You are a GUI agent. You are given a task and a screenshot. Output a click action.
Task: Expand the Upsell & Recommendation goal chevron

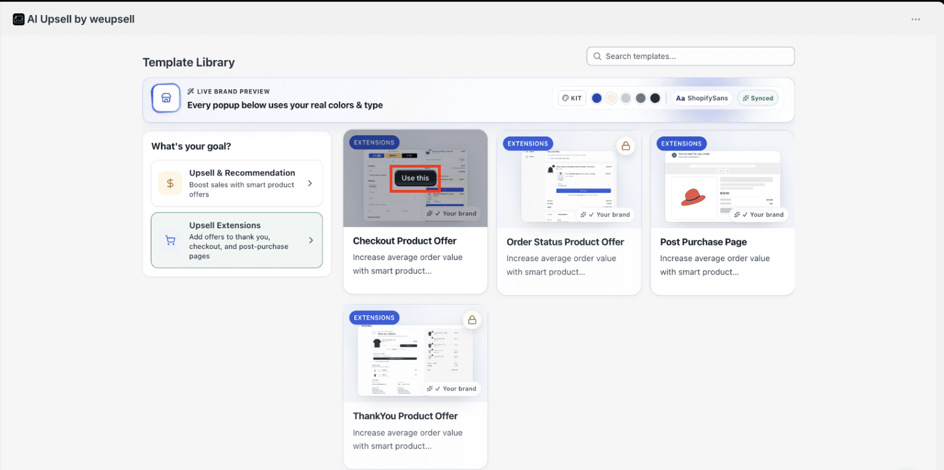click(x=310, y=183)
